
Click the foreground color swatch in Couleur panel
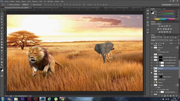[152, 12]
